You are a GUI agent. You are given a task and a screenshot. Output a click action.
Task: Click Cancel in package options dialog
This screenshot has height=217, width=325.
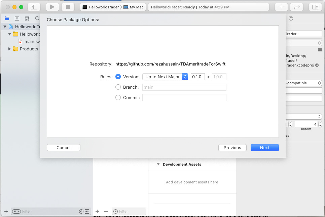click(64, 148)
